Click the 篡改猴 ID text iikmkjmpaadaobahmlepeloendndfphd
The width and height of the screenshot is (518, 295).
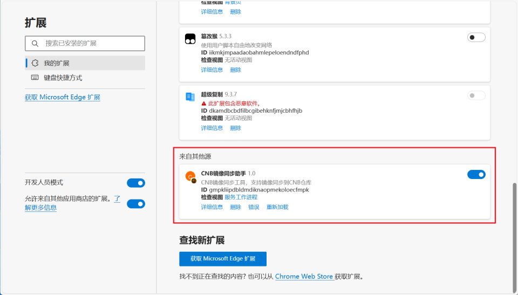259,52
